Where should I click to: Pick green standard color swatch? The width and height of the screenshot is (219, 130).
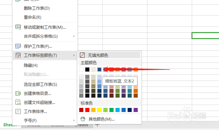(x=112, y=110)
